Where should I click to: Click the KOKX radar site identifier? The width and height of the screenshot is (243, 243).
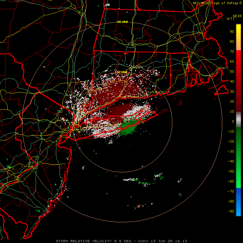pyautogui.click(x=143, y=241)
